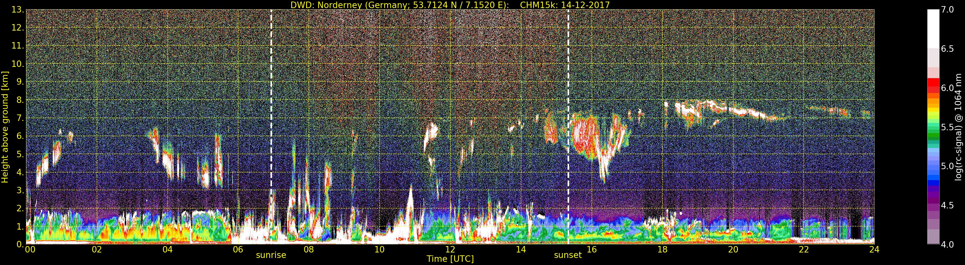This screenshot has height=265, width=965.
Task: Click the y-axis tick label '4.'
Action: click(20, 172)
